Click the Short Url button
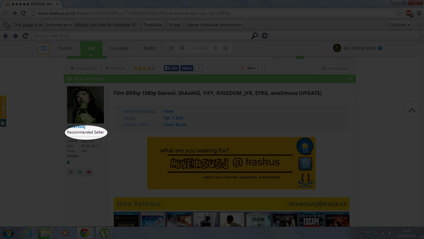 click(115, 68)
